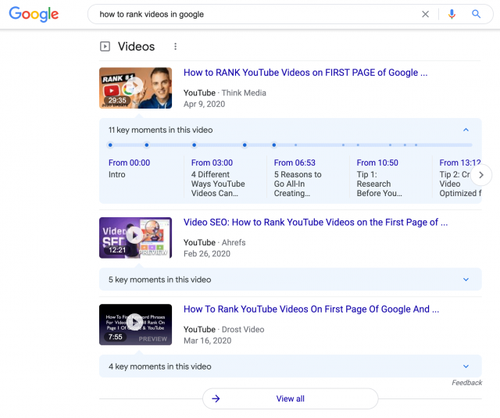
Task: Collapse the 11 key moments panel
Action: click(x=466, y=130)
